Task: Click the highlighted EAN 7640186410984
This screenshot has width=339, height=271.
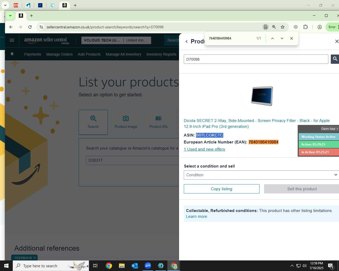Action: click(x=264, y=142)
